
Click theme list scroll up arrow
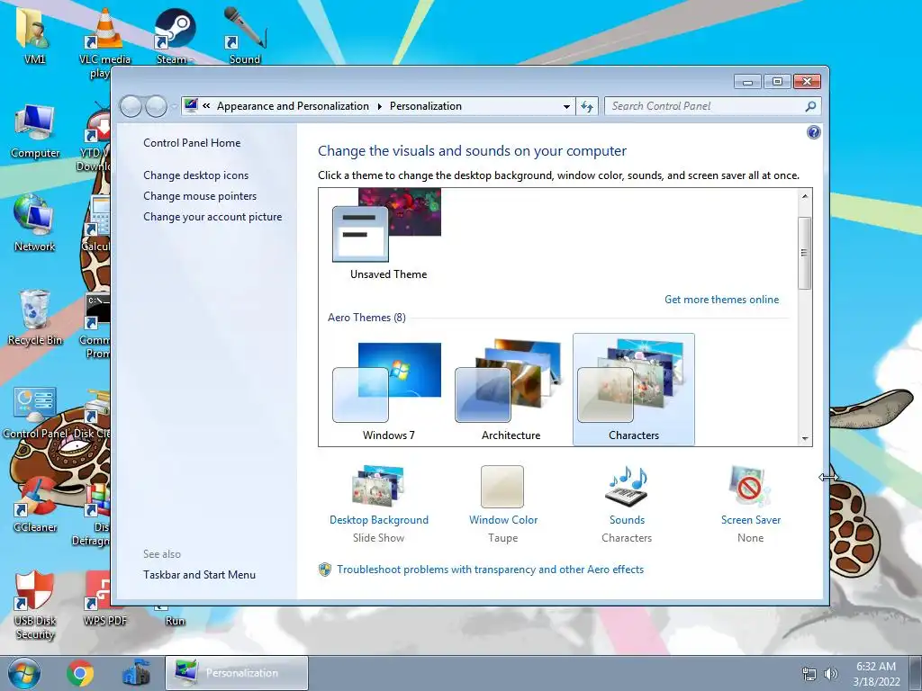pyautogui.click(x=805, y=196)
